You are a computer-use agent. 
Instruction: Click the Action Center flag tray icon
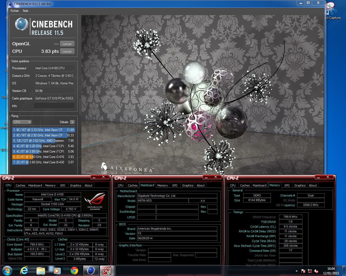[x=303, y=271]
